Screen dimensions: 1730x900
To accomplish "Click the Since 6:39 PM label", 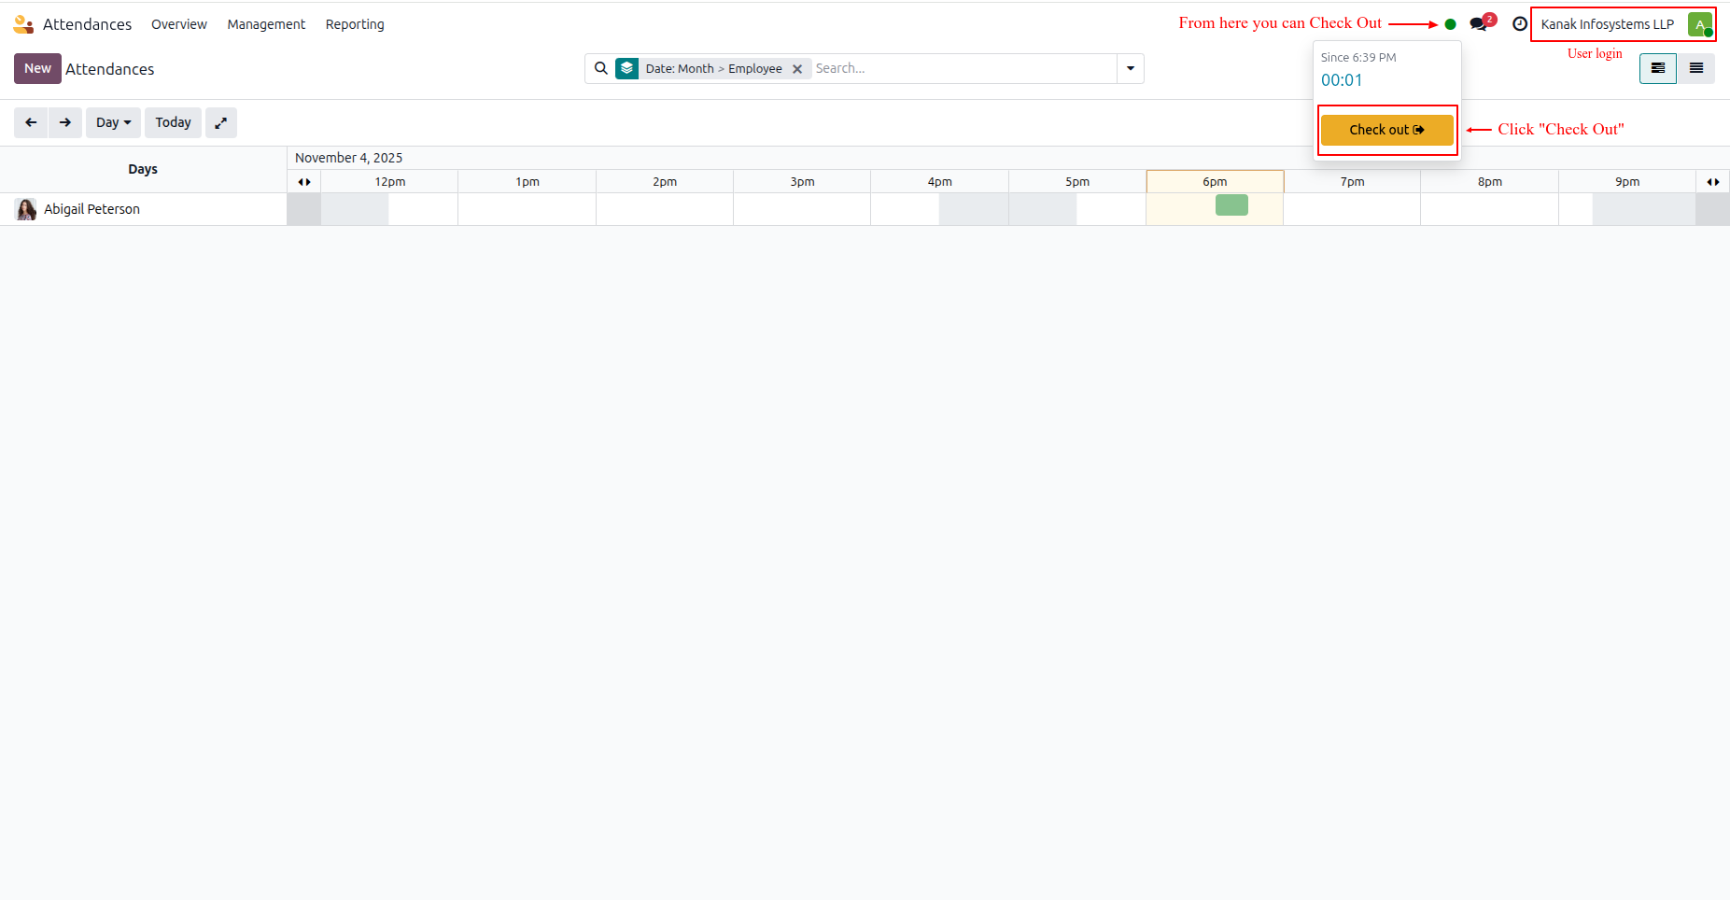I will click(x=1358, y=58).
